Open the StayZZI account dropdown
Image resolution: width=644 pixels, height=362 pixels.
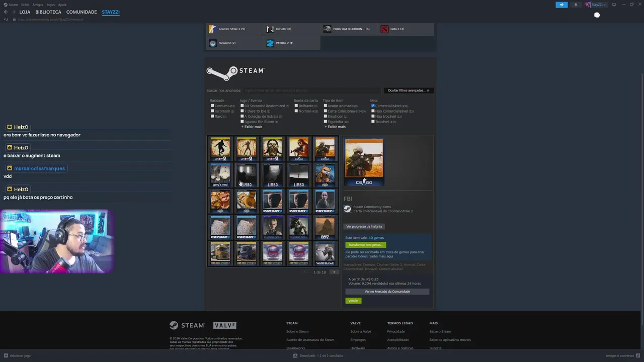(x=596, y=5)
